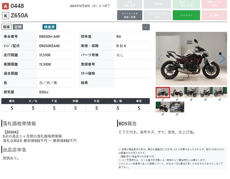The height and width of the screenshot is (179, 230).
Task: Collapse the panel with the gray chevron button
Action: tap(146, 27)
